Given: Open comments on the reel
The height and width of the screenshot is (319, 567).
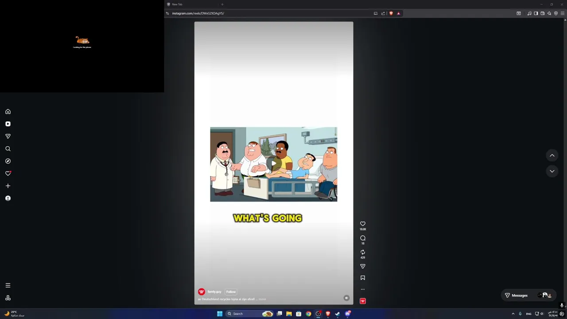Looking at the screenshot, I should pyautogui.click(x=363, y=238).
